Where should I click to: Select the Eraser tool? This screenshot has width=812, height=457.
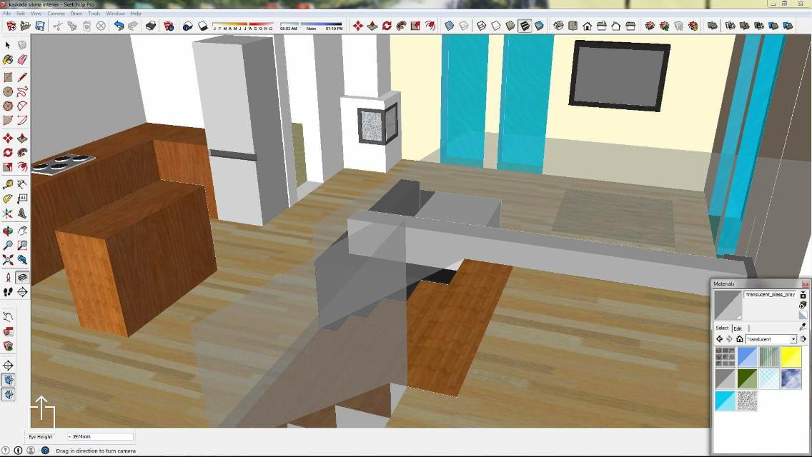[x=22, y=60]
